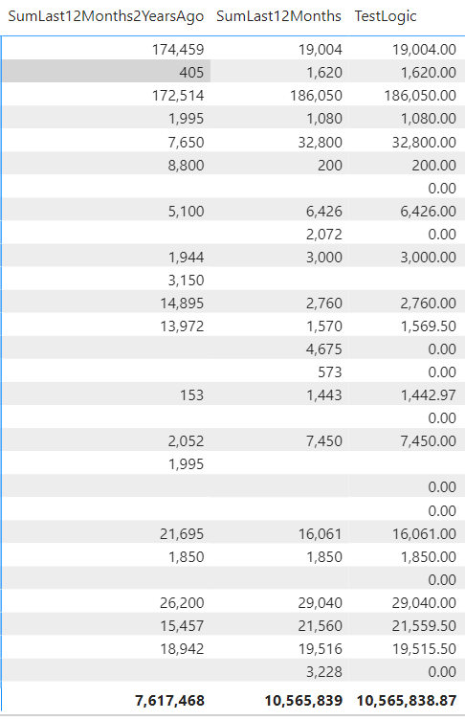The image size is (465, 720).
Task: Click the total 7,617,468
Action: click(170, 701)
